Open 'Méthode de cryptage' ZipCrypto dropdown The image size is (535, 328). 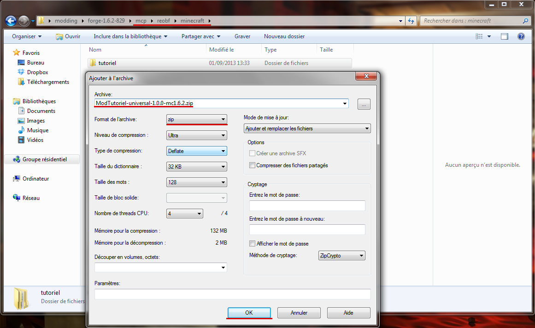pyautogui.click(x=341, y=256)
